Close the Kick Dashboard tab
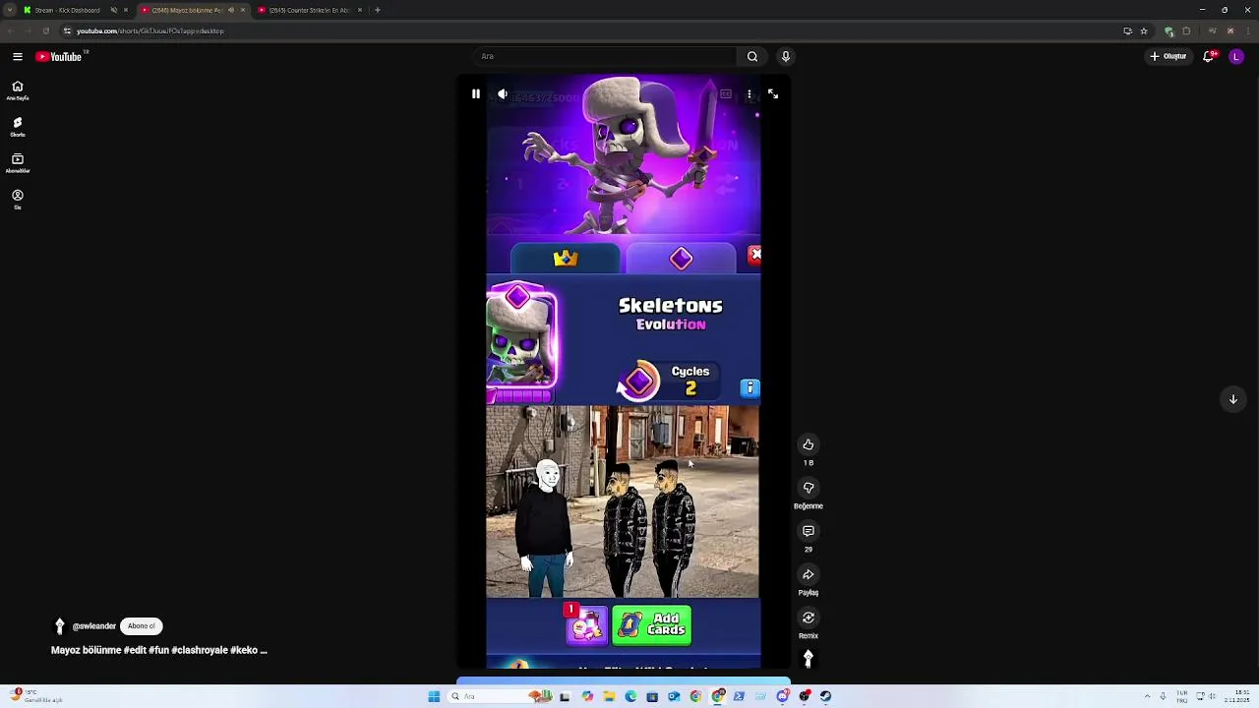 click(126, 10)
